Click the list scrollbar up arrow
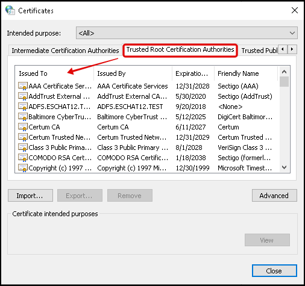The width and height of the screenshot is (305, 286). 284,72
